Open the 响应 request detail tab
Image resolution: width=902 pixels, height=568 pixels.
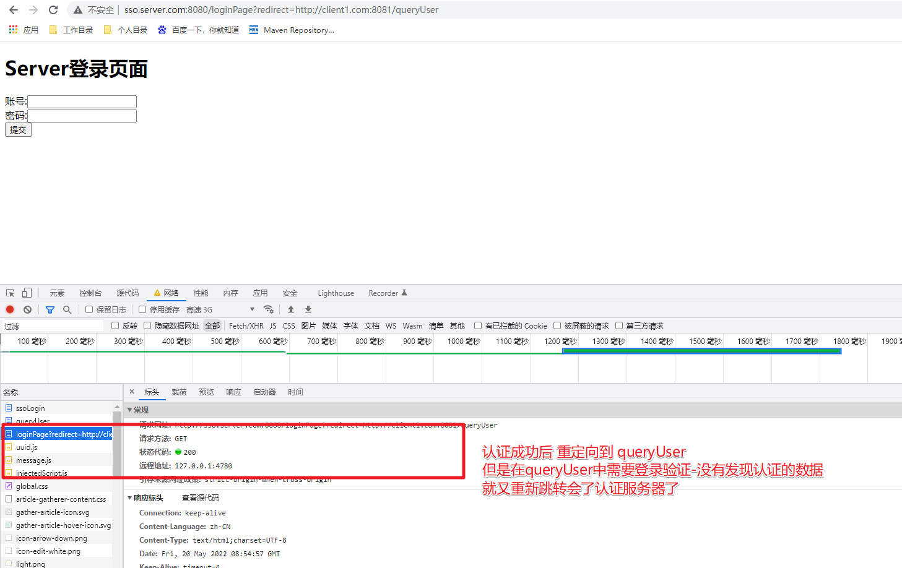pyautogui.click(x=233, y=392)
